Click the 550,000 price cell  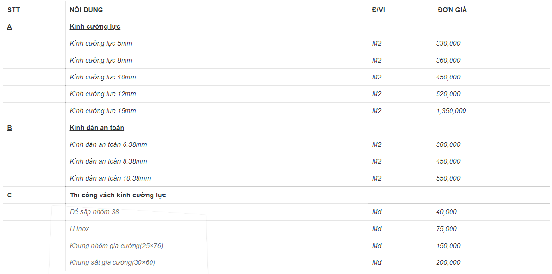pyautogui.click(x=448, y=178)
